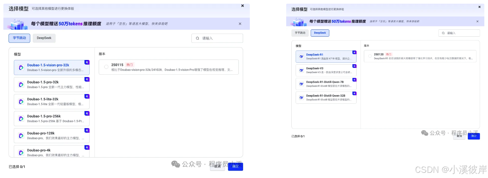Viewport: 488px width, 178px height.
Task: Dismiss the 50万tokens banner in left dialog
Action: [x=240, y=24]
